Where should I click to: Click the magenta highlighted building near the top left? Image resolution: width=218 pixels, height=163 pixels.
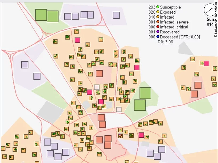[x=77, y=41]
